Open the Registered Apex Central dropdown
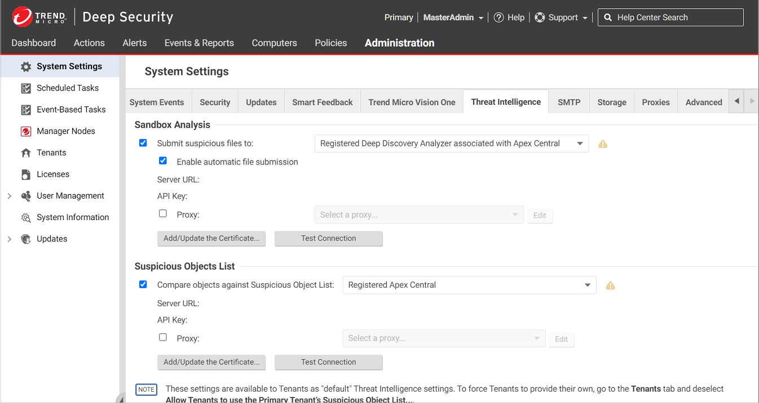This screenshot has width=759, height=403. [x=469, y=285]
